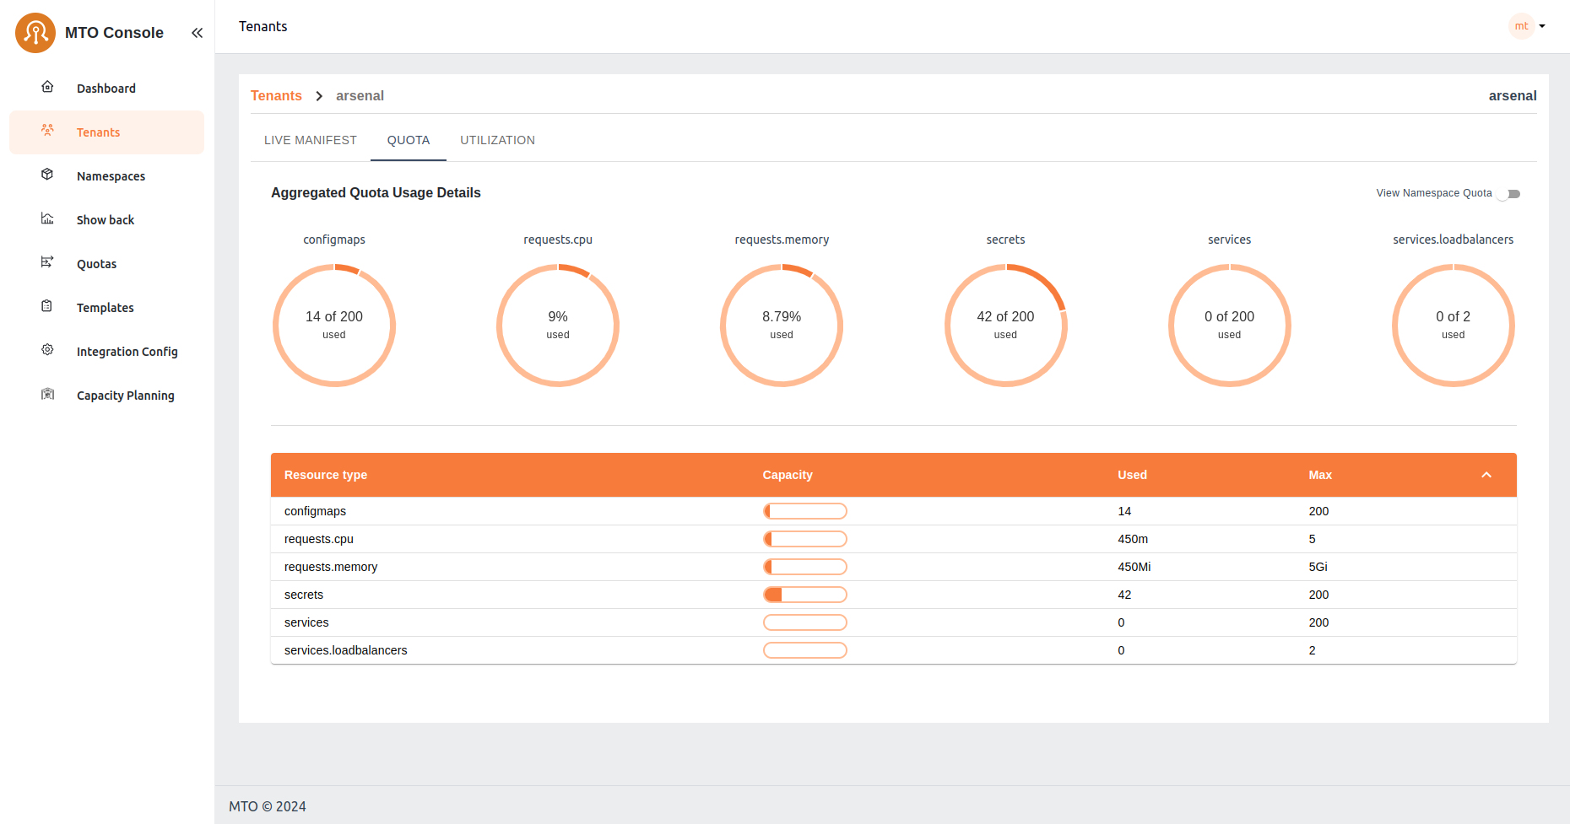Click the Quotas sidebar icon
The height and width of the screenshot is (824, 1570).
[47, 263]
